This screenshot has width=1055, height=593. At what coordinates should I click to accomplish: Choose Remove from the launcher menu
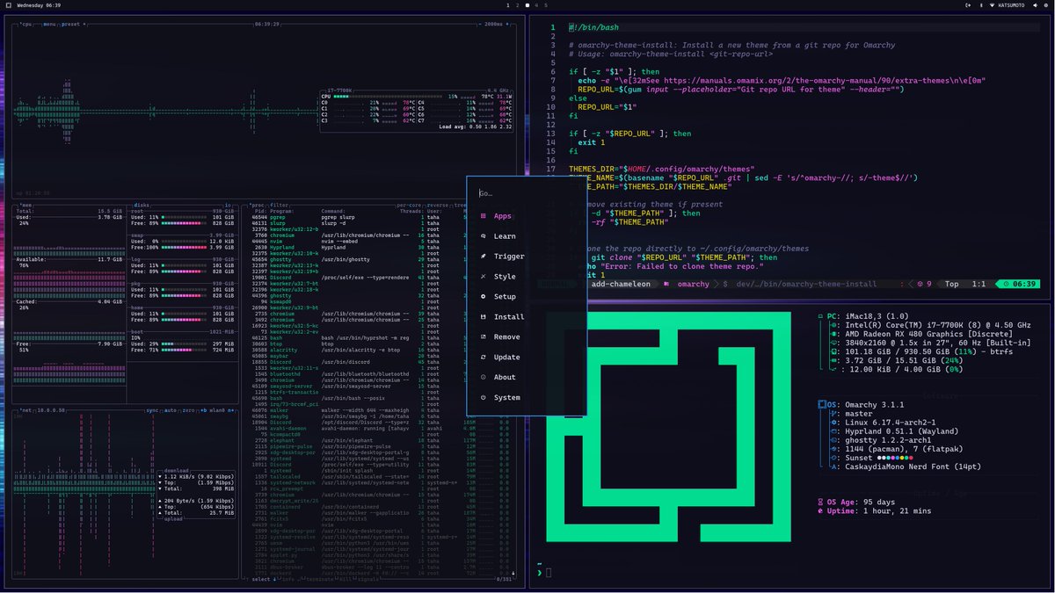point(506,337)
